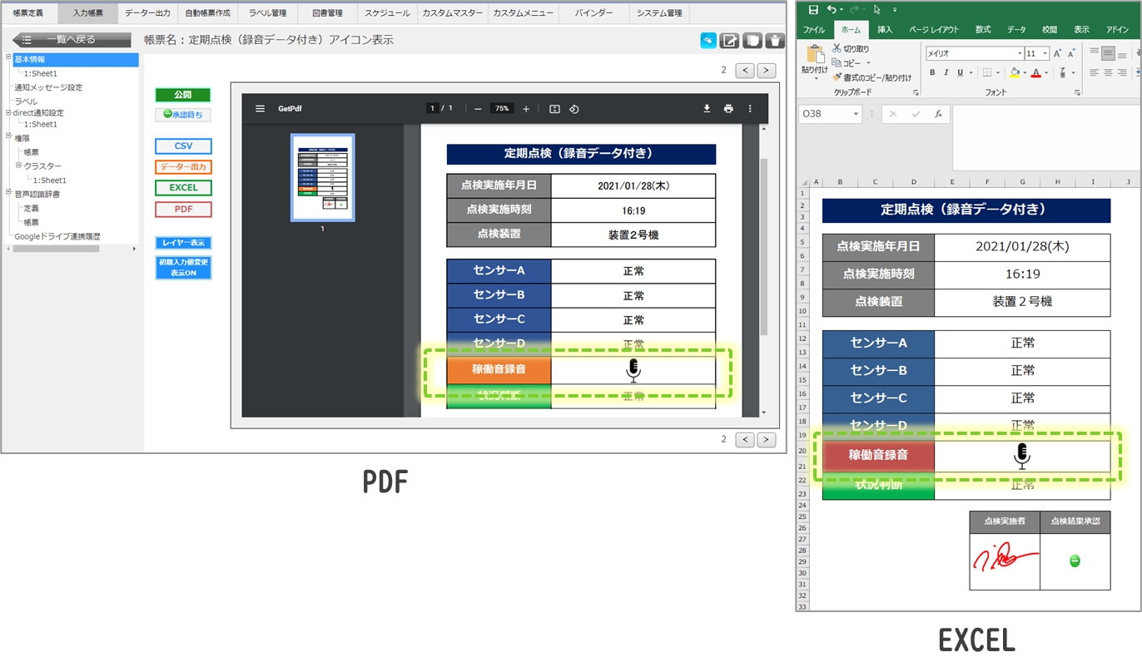This screenshot has width=1142, height=667.
Task: Apply yellow fill color in Excel
Action: 1014,73
